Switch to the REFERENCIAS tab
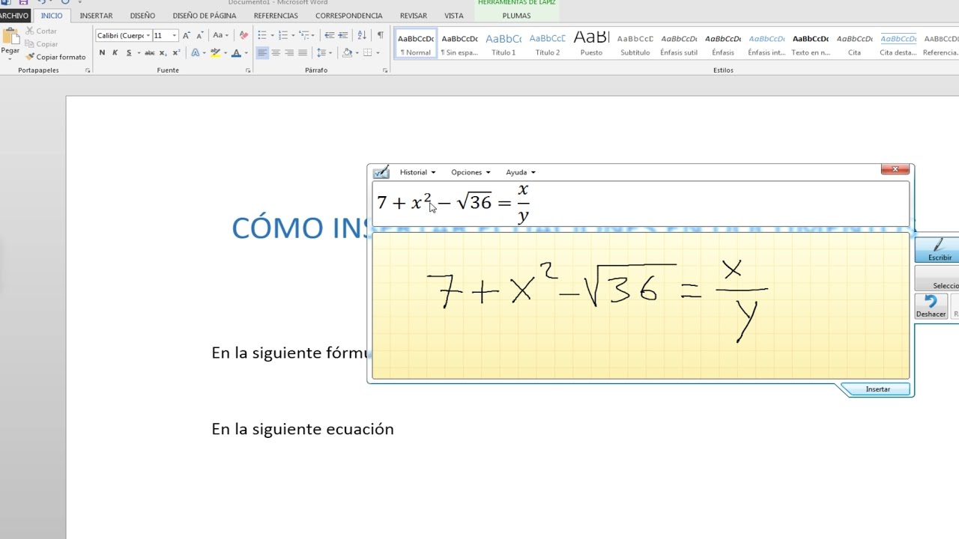The width and height of the screenshot is (959, 539). [275, 16]
